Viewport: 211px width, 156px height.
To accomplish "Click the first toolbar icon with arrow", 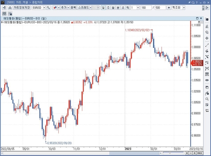I will click(x=4, y=8).
